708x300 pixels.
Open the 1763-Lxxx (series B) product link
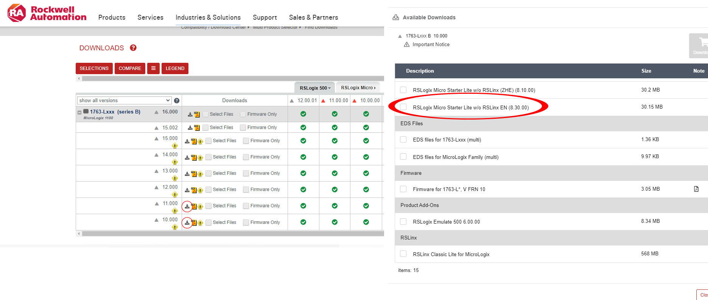point(115,112)
